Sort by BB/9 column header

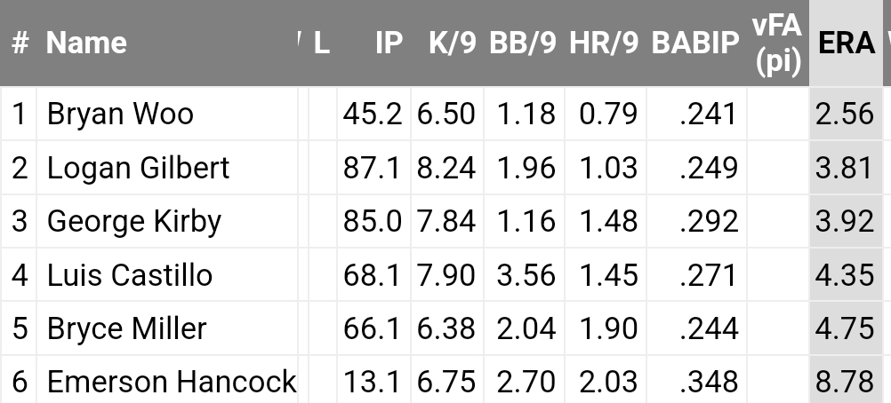(x=523, y=43)
